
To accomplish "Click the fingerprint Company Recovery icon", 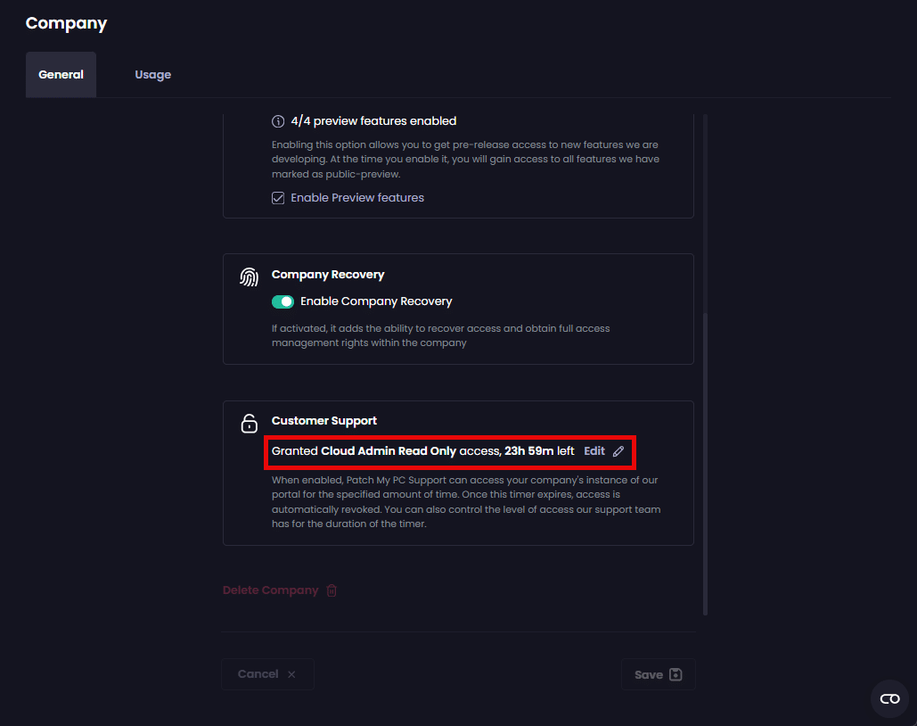I will click(250, 277).
